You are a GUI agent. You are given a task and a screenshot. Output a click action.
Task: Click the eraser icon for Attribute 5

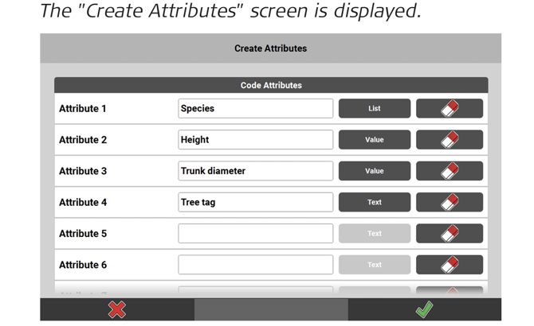[450, 234]
